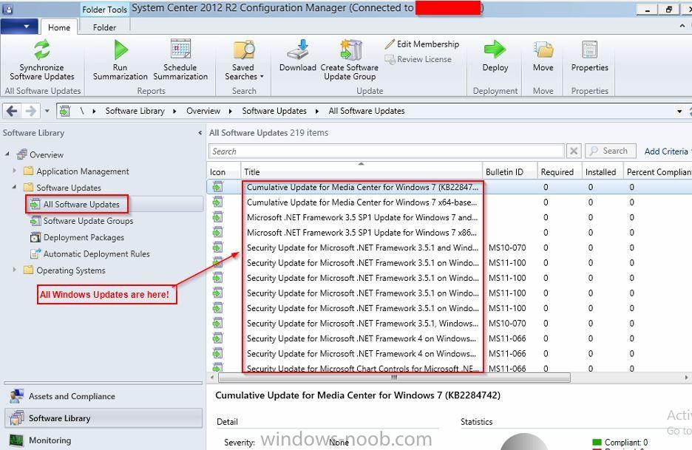
Task: Open the Monitoring workspace
Action: click(x=104, y=440)
